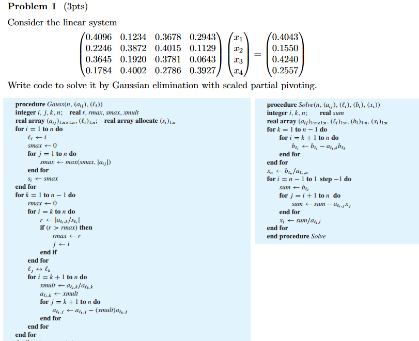Click matrix entry 0.2943
The width and height of the screenshot is (419, 341).
(x=203, y=37)
